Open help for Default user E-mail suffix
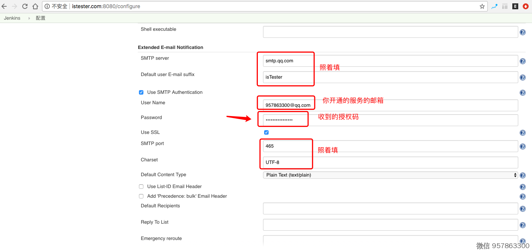 click(523, 78)
